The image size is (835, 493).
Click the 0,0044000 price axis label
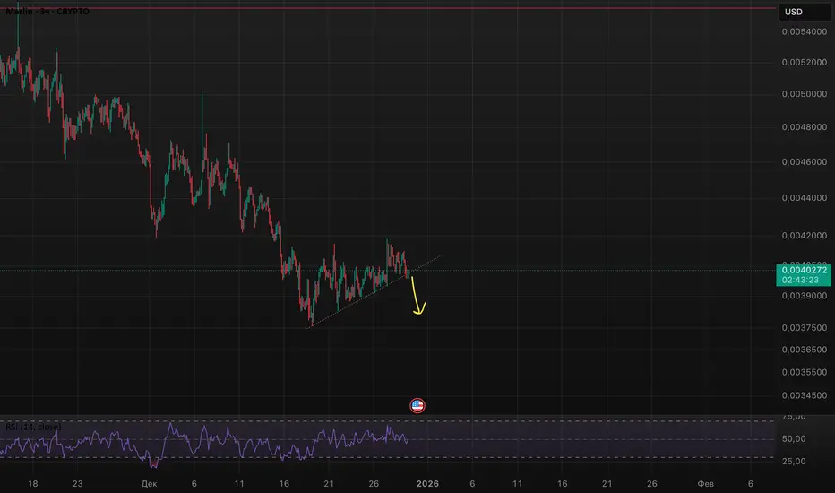pos(805,198)
